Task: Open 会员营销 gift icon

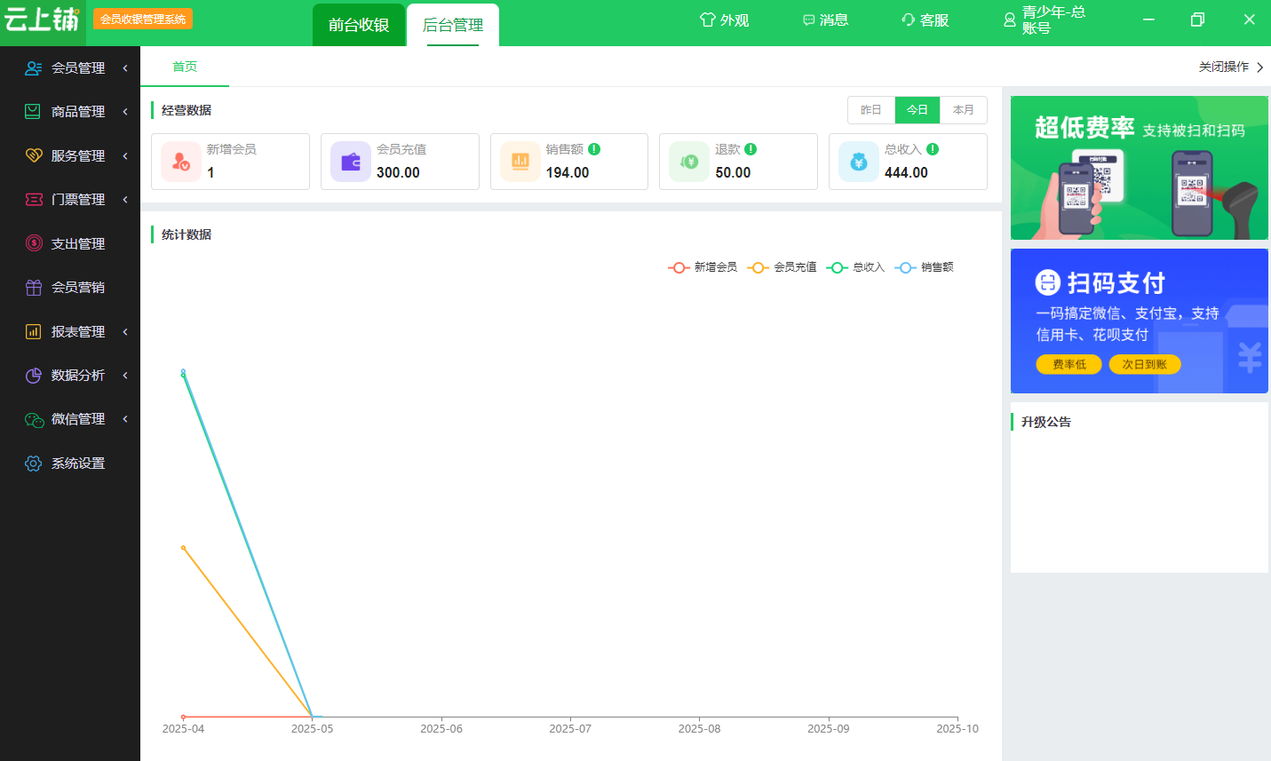Action: pos(34,288)
